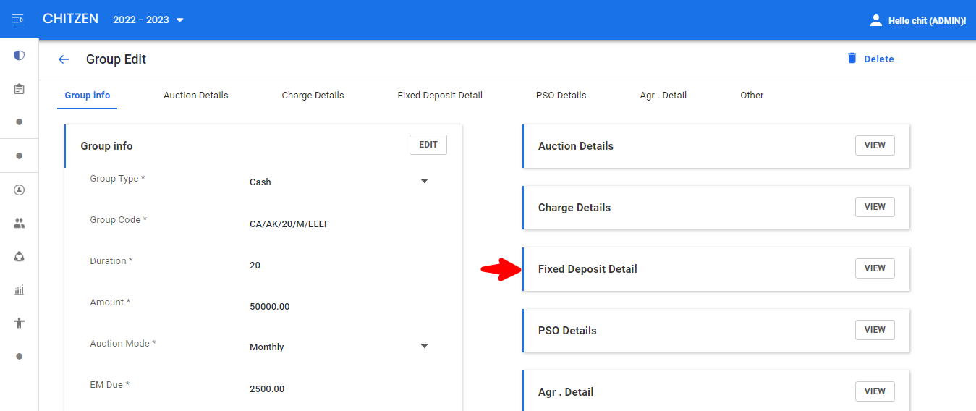The image size is (976, 411).
Task: Open the bar chart reports sidebar icon
Action: [19, 290]
